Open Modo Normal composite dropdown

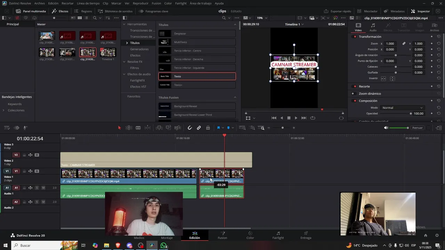coord(402,108)
